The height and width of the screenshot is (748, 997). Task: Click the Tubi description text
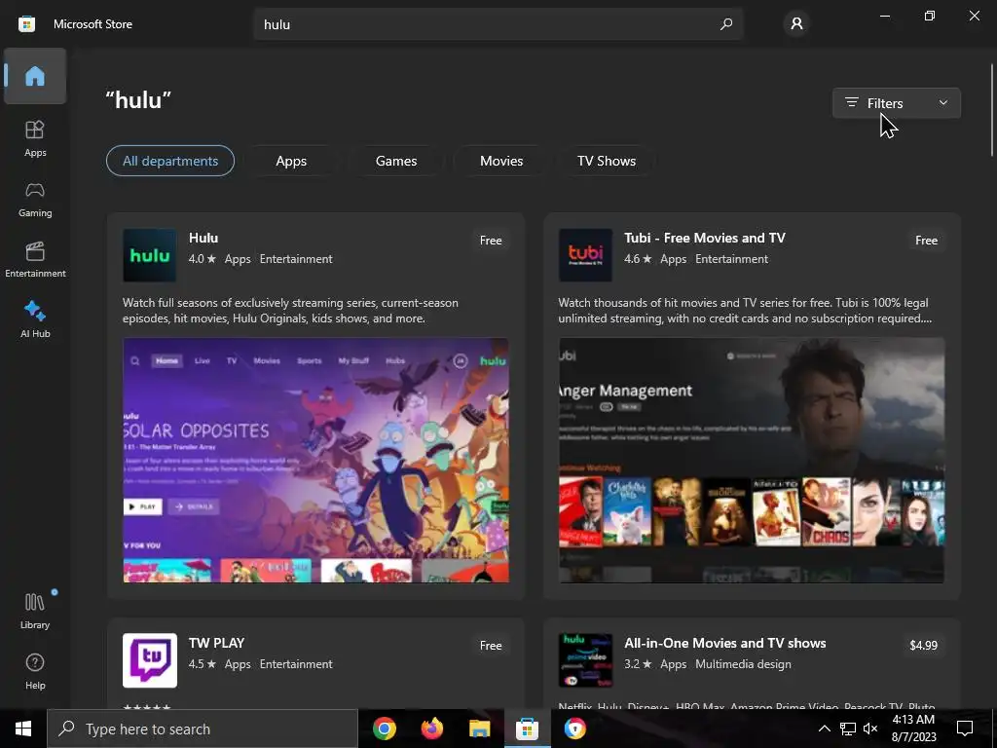745,311
